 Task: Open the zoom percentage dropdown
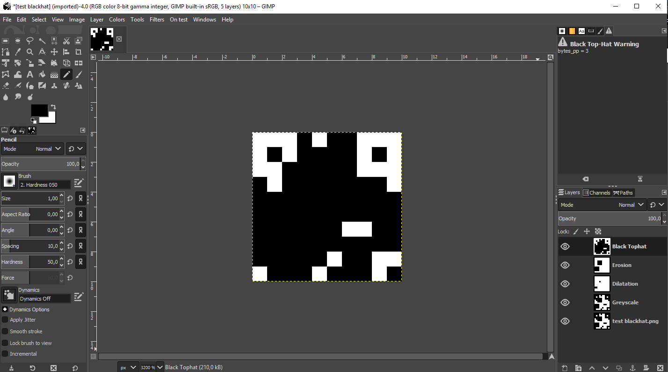pyautogui.click(x=160, y=367)
